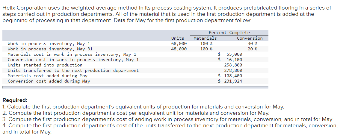Click the horizontal scrollbar below the data table
This screenshot has width=349, height=138.
click(x=135, y=87)
